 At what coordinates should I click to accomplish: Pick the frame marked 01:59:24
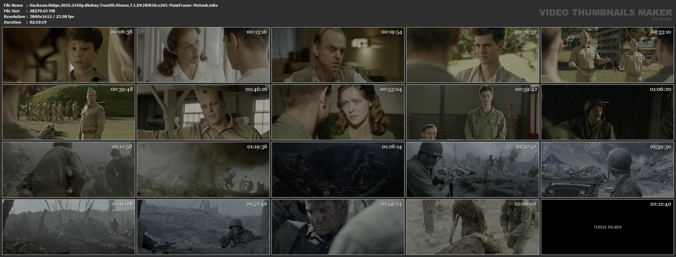coord(338,227)
